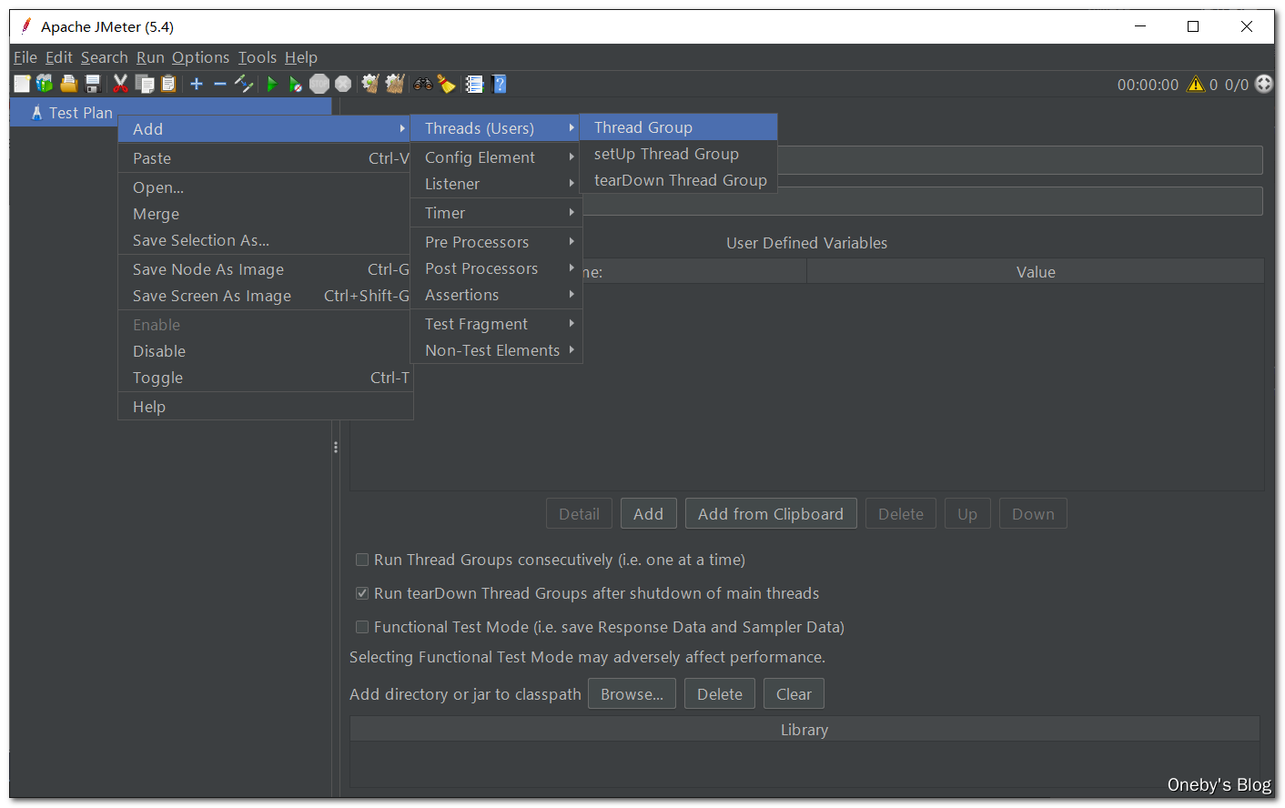
Task: Open the Templates icon in toolbar
Action: pyautogui.click(x=45, y=85)
